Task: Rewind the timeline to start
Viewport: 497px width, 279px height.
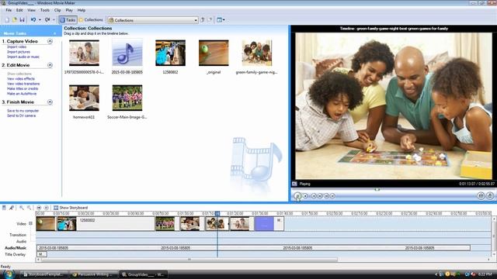Action: coord(39,208)
